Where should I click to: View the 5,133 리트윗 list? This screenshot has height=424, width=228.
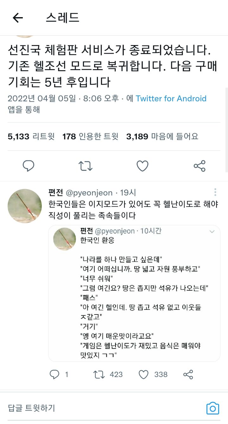point(31,136)
